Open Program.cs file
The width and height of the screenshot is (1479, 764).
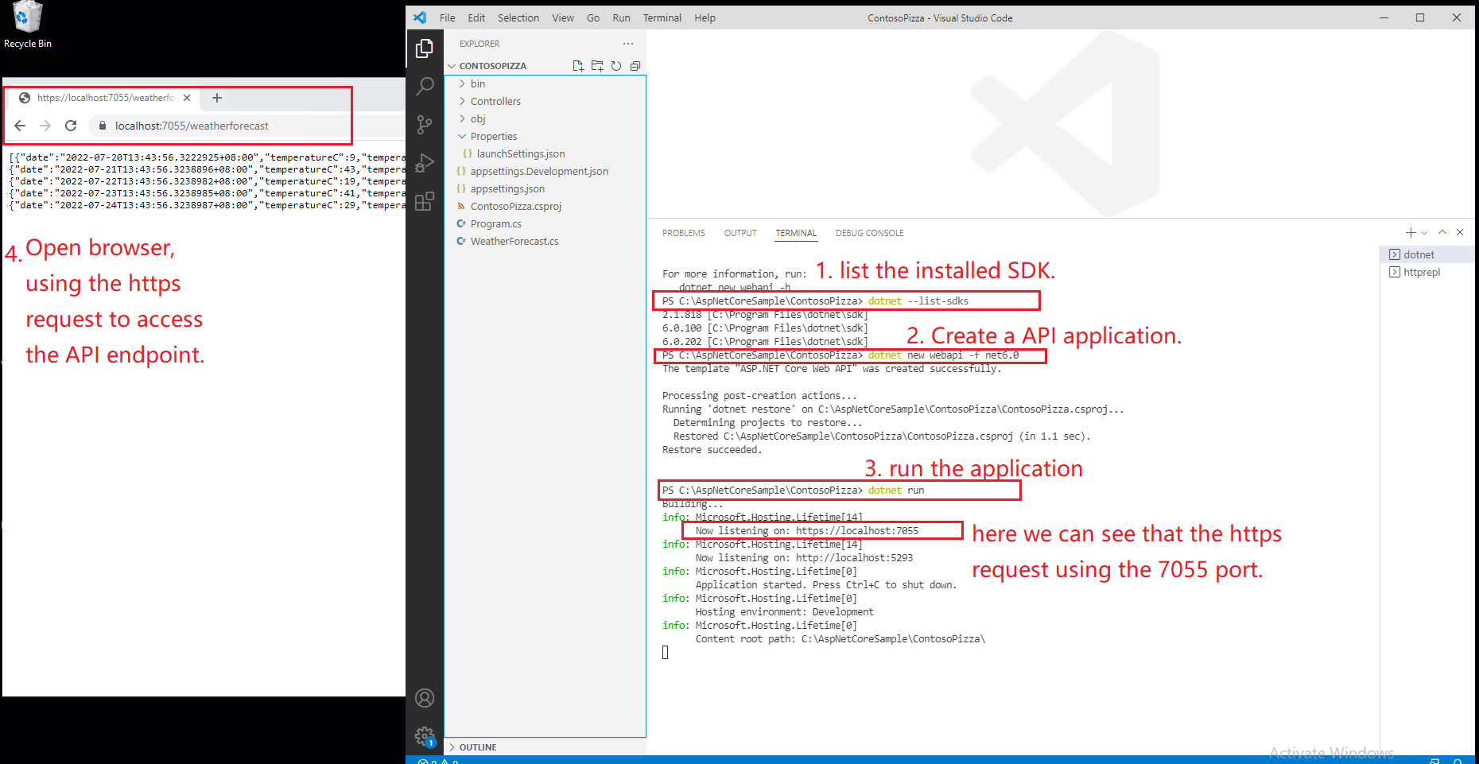pos(495,223)
